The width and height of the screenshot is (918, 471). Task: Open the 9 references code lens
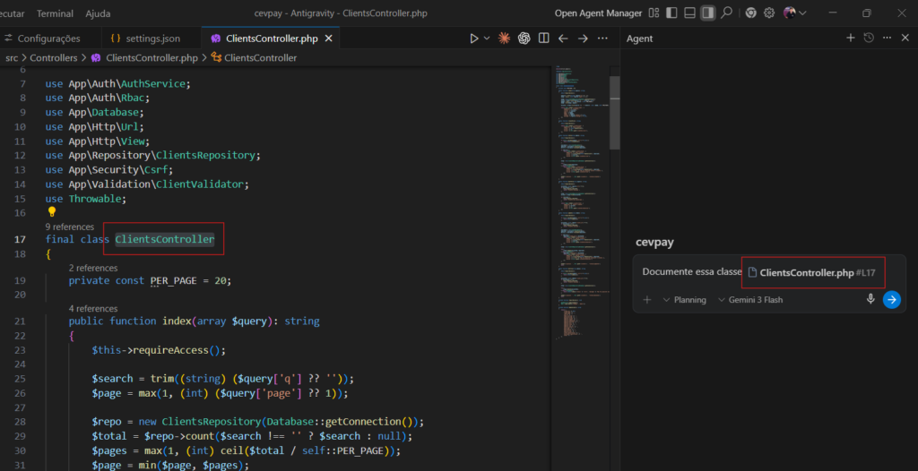coord(70,227)
